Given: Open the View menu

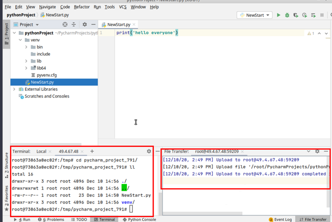Looking at the screenshot, I should (x=31, y=7).
